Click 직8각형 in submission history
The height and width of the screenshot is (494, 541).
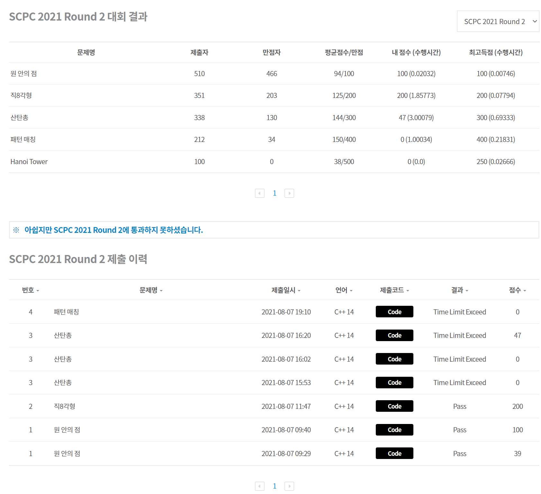[64, 406]
